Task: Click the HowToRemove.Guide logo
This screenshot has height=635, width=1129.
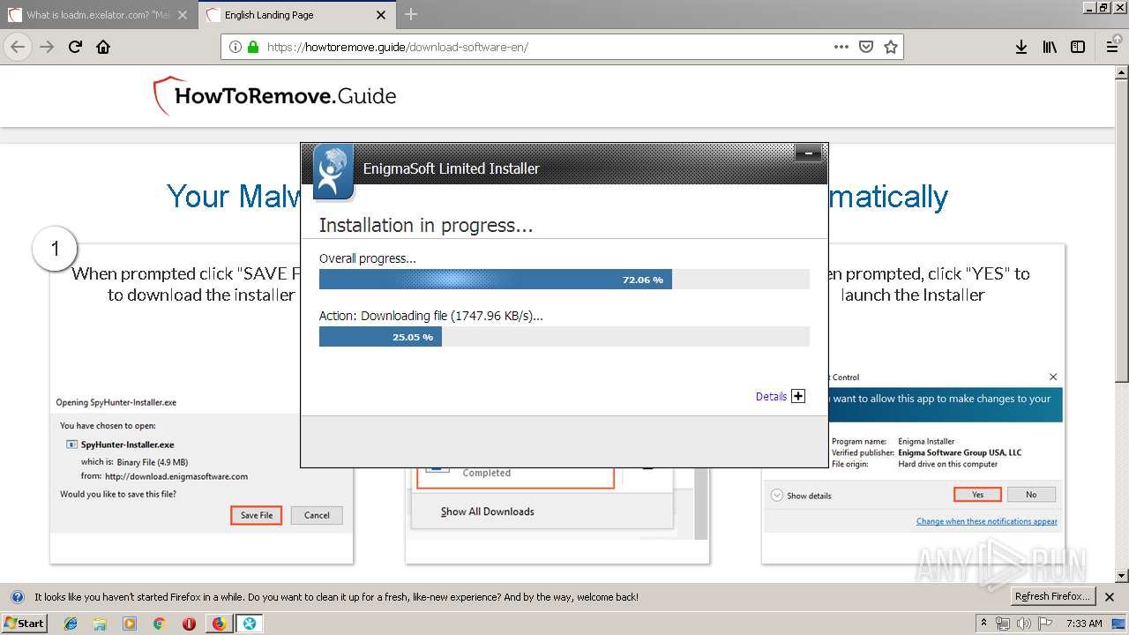Action: point(275,96)
